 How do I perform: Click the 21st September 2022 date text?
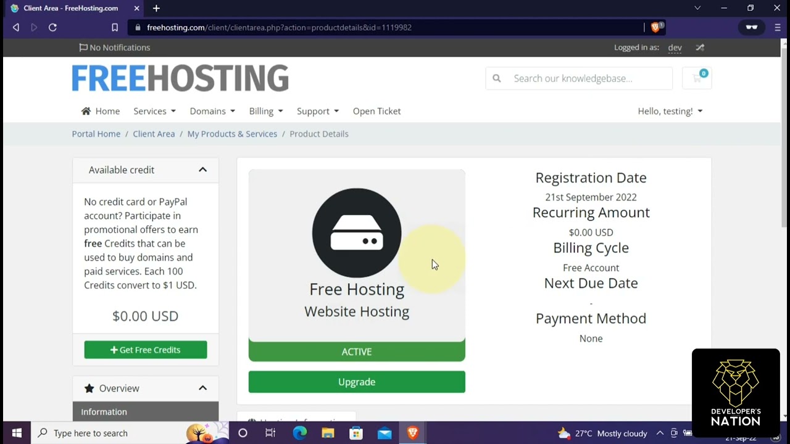[x=591, y=197]
